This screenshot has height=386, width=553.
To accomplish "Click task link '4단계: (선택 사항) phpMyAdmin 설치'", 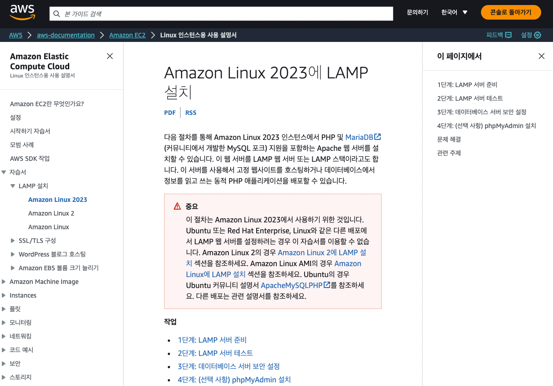I will pyautogui.click(x=234, y=380).
